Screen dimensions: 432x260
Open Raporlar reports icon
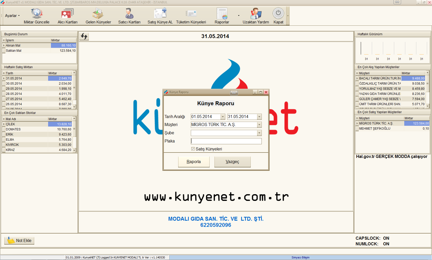click(x=222, y=14)
